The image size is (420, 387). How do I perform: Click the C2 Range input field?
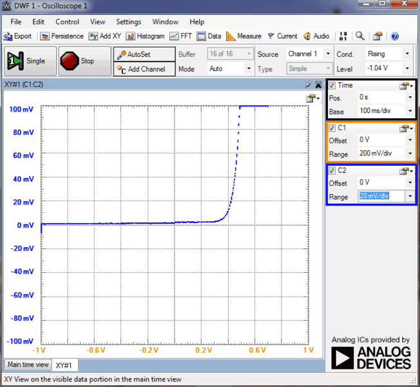pos(381,196)
